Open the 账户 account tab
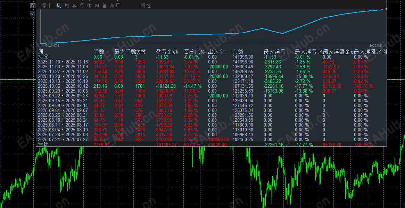405x208 pixels. [x=115, y=6]
